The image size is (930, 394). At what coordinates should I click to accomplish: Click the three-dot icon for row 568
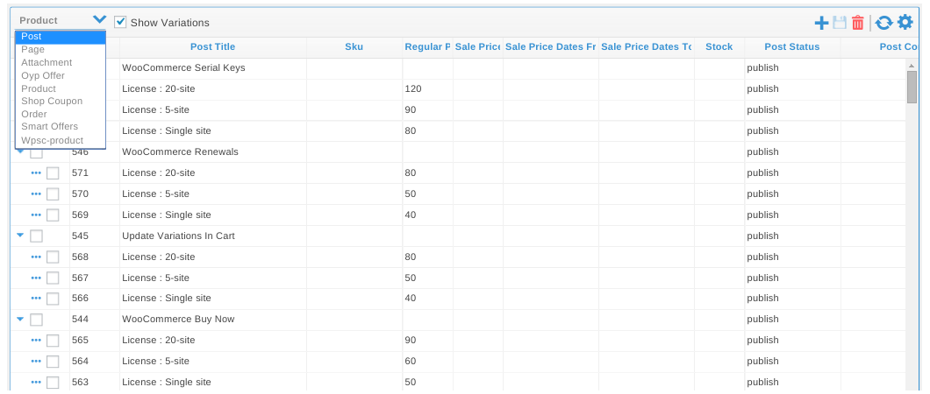36,257
